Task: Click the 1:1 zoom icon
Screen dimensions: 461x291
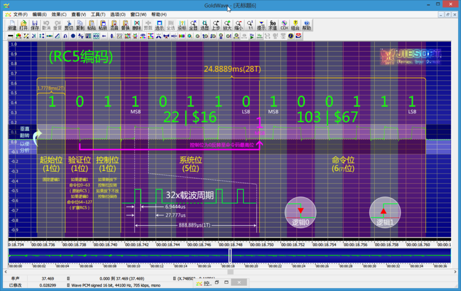Action: [250, 25]
